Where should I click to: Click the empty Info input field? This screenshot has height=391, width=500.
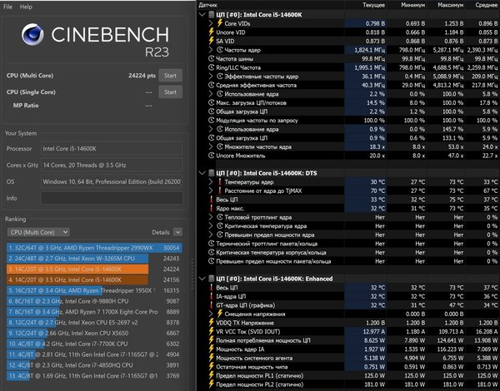point(112,198)
